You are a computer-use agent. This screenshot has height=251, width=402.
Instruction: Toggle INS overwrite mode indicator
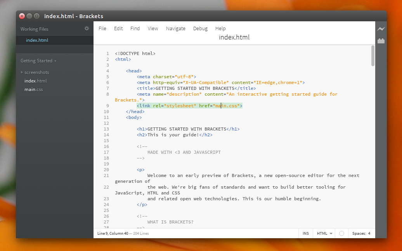pyautogui.click(x=306, y=233)
